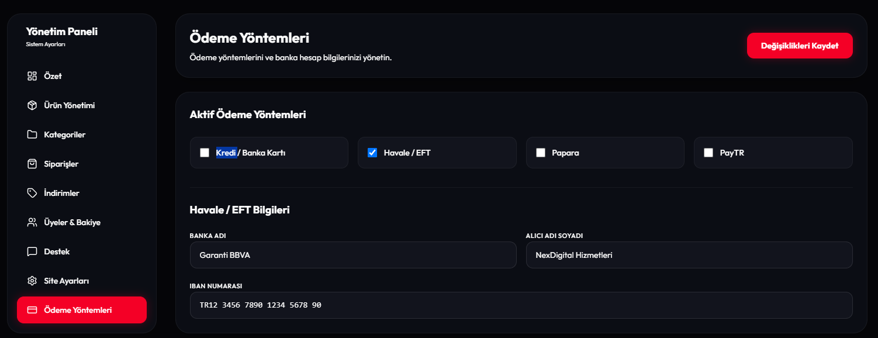Enable the Kredi / Banka Kartı checkbox
Viewport: 878px width, 338px height.
click(x=205, y=153)
